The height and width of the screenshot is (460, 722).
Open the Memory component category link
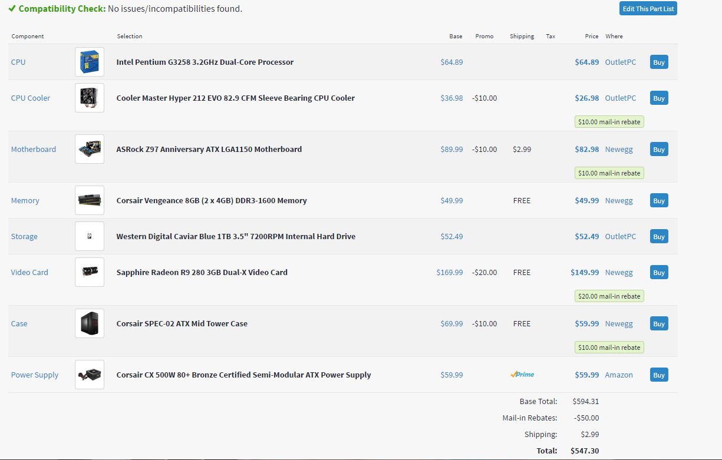[25, 200]
